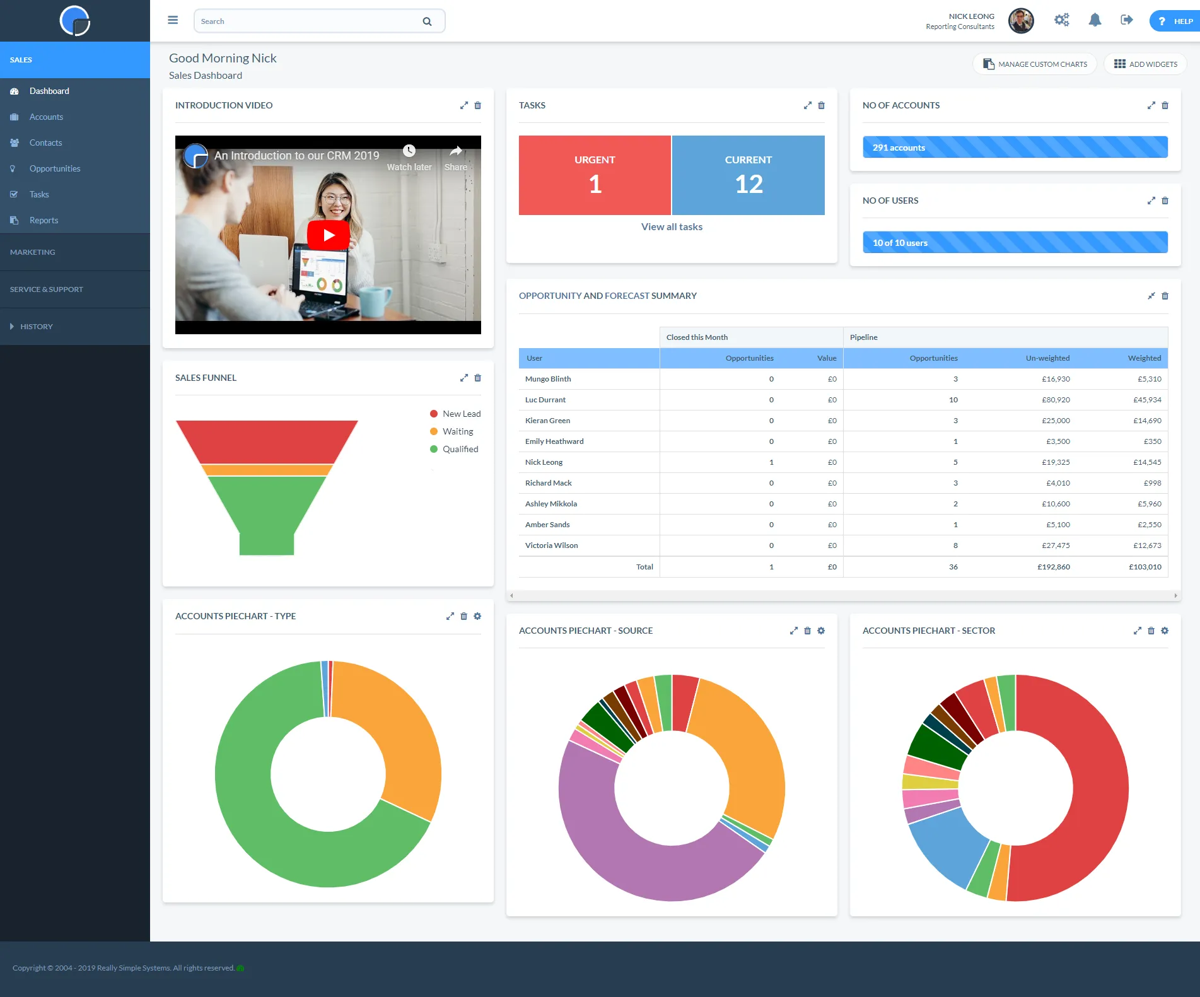The image size is (1200, 997).
Task: Open settings for Accounts Piechart - Sector
Action: (1165, 631)
